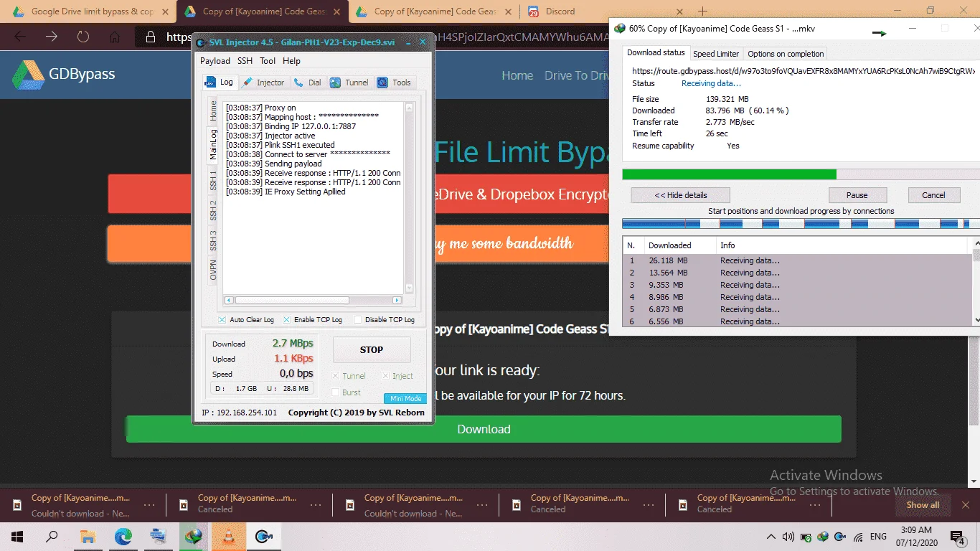Click the STOP button in SVL Injector
This screenshot has width=980, height=551.
pyautogui.click(x=372, y=349)
